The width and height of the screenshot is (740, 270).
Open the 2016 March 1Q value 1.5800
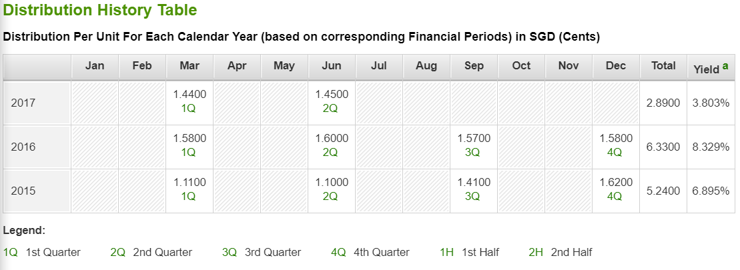pyautogui.click(x=190, y=139)
